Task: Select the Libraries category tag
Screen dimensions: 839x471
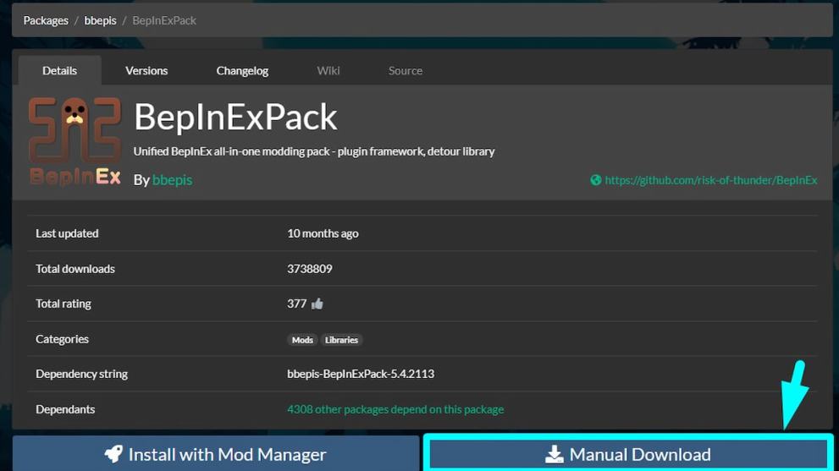Action: 341,340
